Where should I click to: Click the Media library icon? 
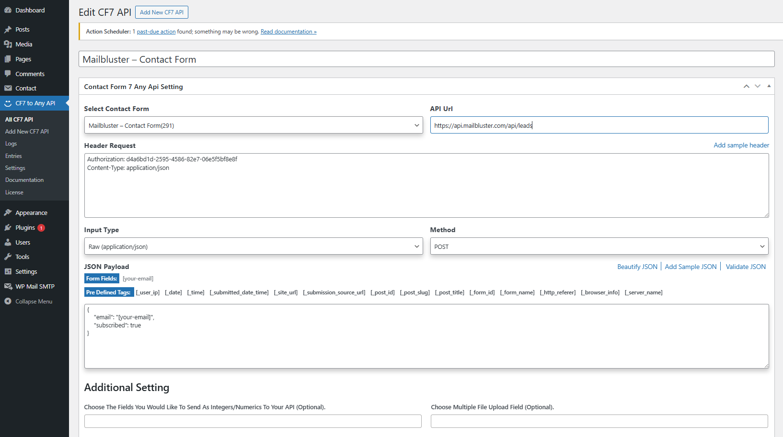click(8, 44)
